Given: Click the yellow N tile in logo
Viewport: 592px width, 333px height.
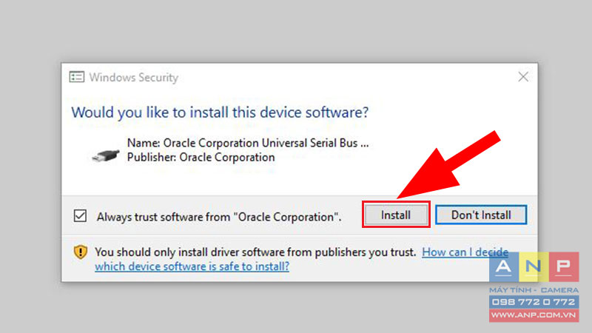Looking at the screenshot, I should point(534,267).
